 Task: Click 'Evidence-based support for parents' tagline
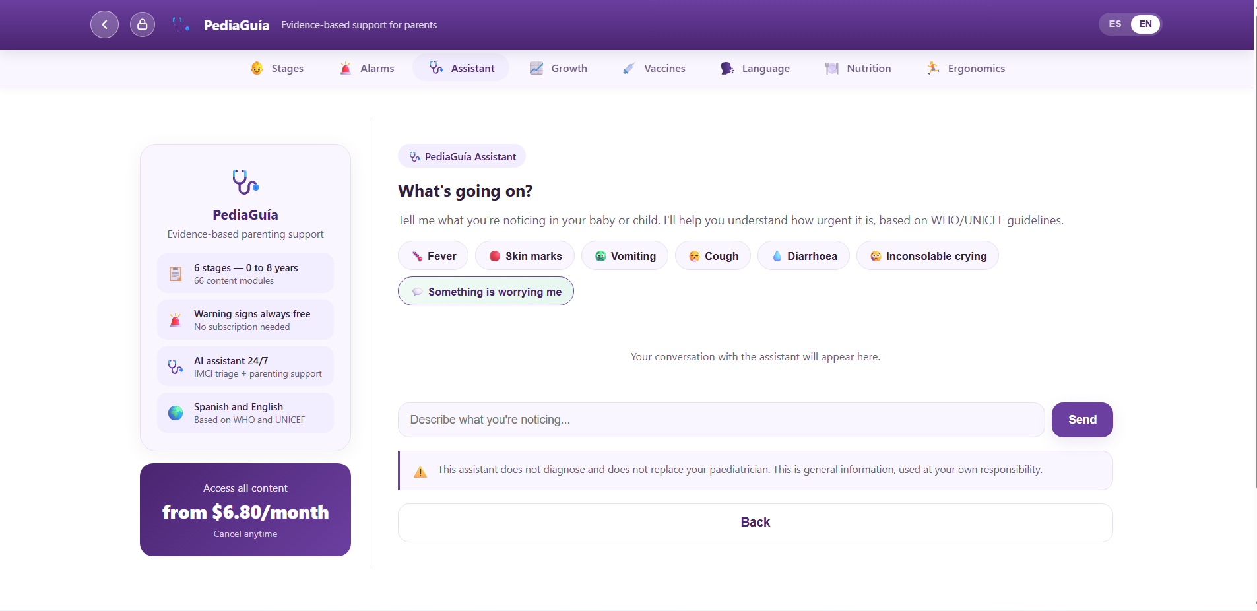point(359,25)
